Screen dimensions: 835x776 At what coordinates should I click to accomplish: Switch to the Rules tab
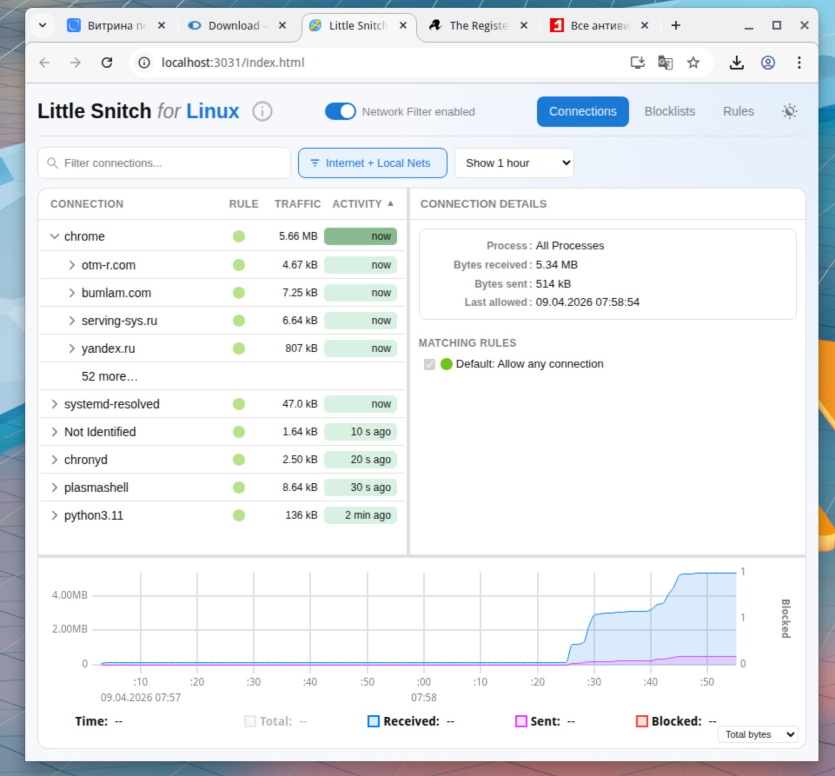click(738, 111)
